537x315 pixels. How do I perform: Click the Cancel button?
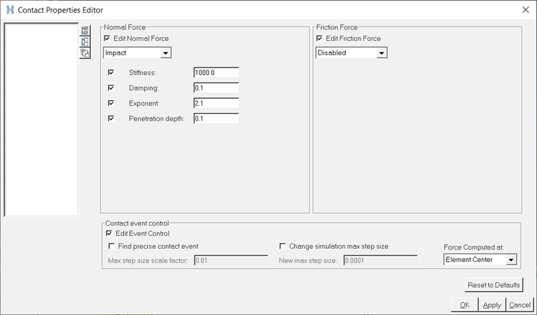pyautogui.click(x=520, y=305)
